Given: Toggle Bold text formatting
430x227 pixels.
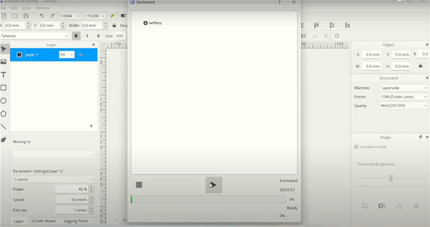Looking at the screenshot, I should pos(76,36).
